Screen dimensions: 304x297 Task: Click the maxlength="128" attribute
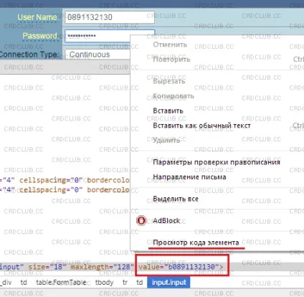pos(102,267)
